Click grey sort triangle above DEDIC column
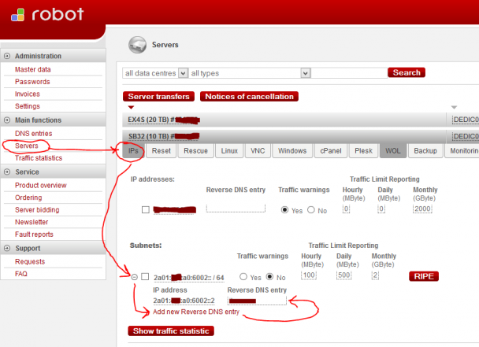This screenshot has height=347, width=479. [x=454, y=107]
